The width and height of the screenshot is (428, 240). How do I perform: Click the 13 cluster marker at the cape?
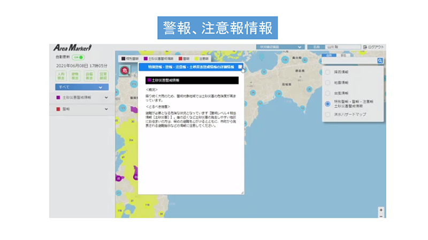click(302, 108)
